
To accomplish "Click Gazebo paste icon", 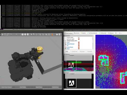I will 43,35.
